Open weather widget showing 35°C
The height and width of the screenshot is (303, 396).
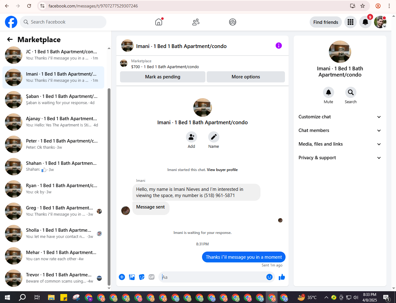(x=307, y=297)
